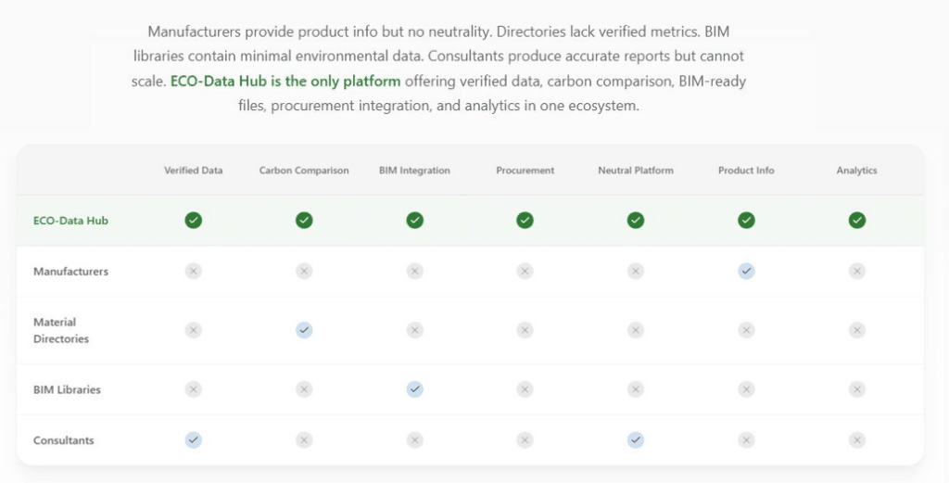The height and width of the screenshot is (483, 949).
Task: Click Material Directories Neutral Platform X icon
Action: pos(636,330)
